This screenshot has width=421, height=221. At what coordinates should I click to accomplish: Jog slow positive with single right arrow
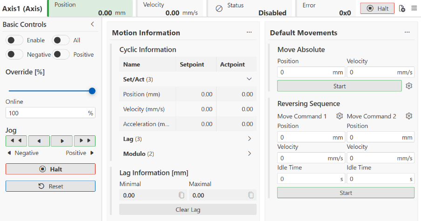click(62, 141)
